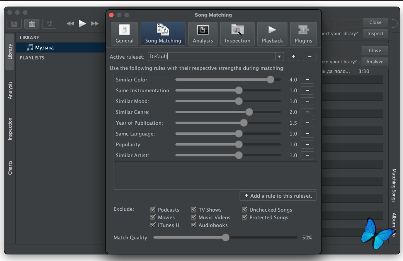The image size is (403, 261).
Task: Remove the Similar Color rule
Action: pos(307,80)
